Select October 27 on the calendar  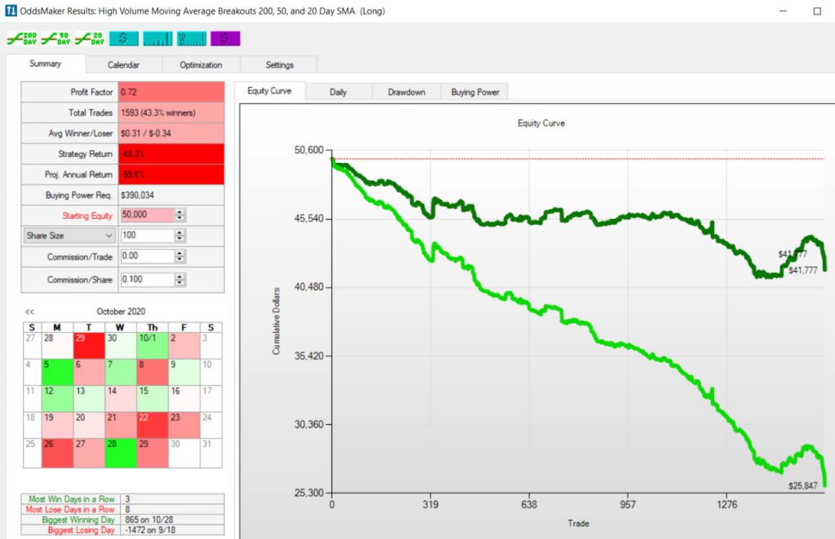coord(89,453)
